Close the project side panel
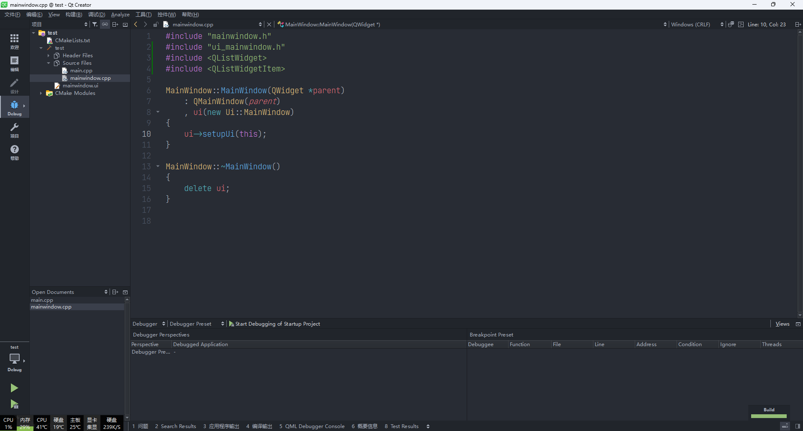The image size is (803, 431). coord(125,24)
